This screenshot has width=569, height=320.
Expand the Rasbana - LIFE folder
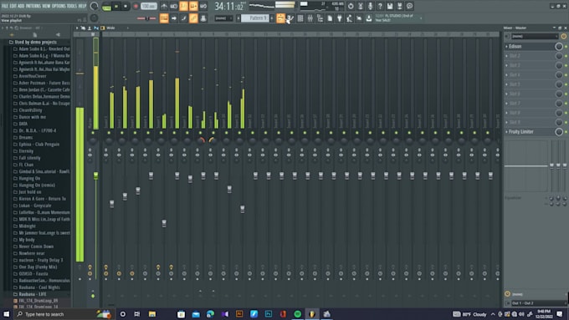point(33,294)
